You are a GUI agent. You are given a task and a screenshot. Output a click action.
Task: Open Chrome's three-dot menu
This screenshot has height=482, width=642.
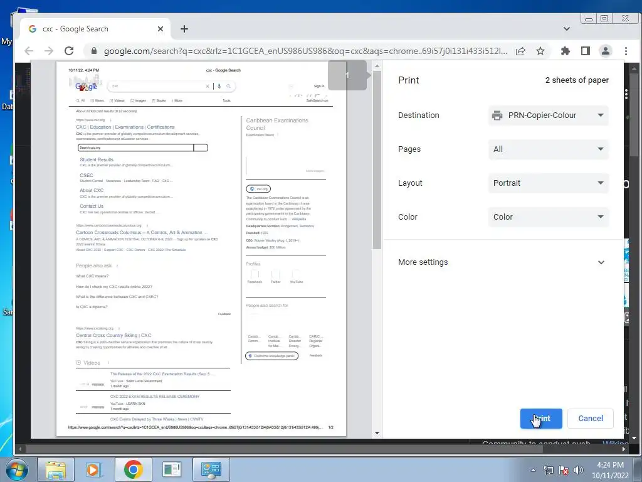(626, 51)
